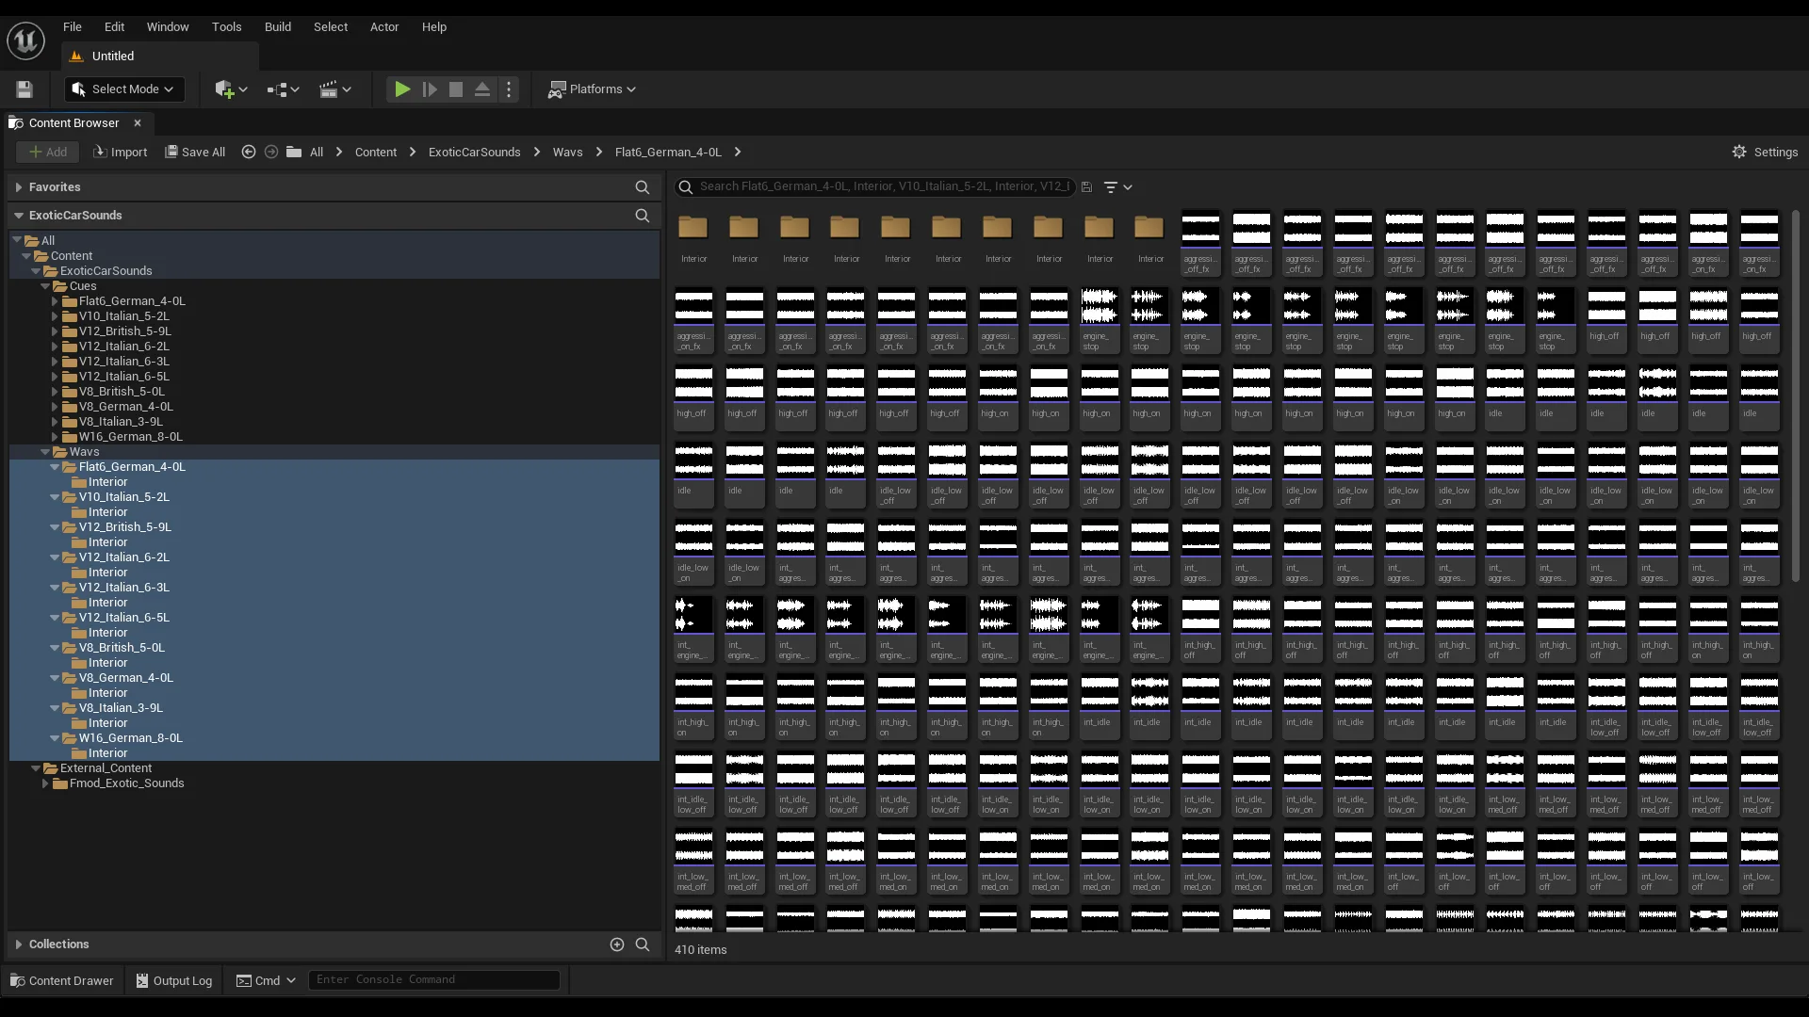The image size is (1809, 1017).
Task: Click the add collection plus icon
Action: (x=617, y=944)
